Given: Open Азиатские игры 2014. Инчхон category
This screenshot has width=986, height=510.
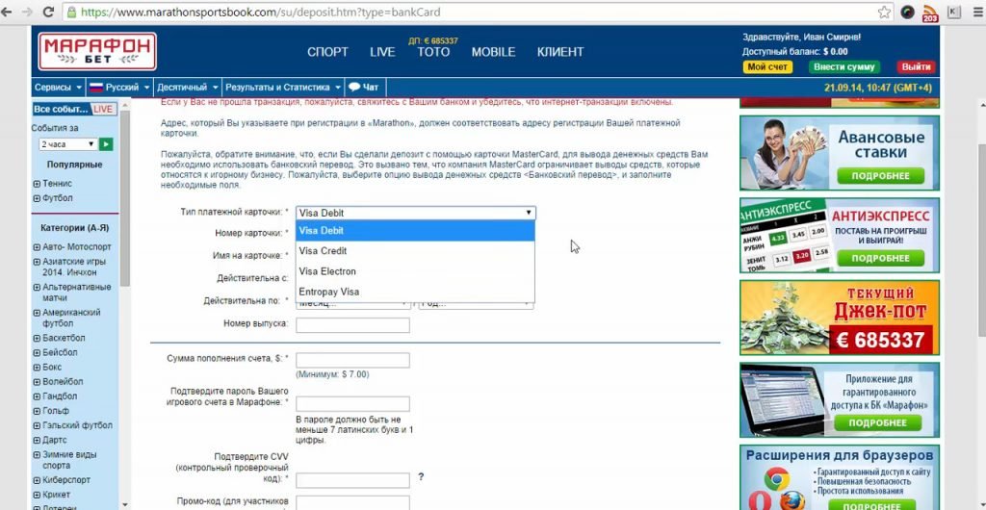Looking at the screenshot, I should click(74, 267).
